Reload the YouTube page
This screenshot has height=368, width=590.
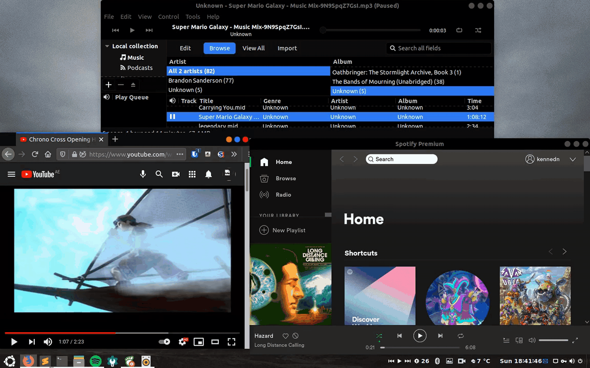coord(35,154)
